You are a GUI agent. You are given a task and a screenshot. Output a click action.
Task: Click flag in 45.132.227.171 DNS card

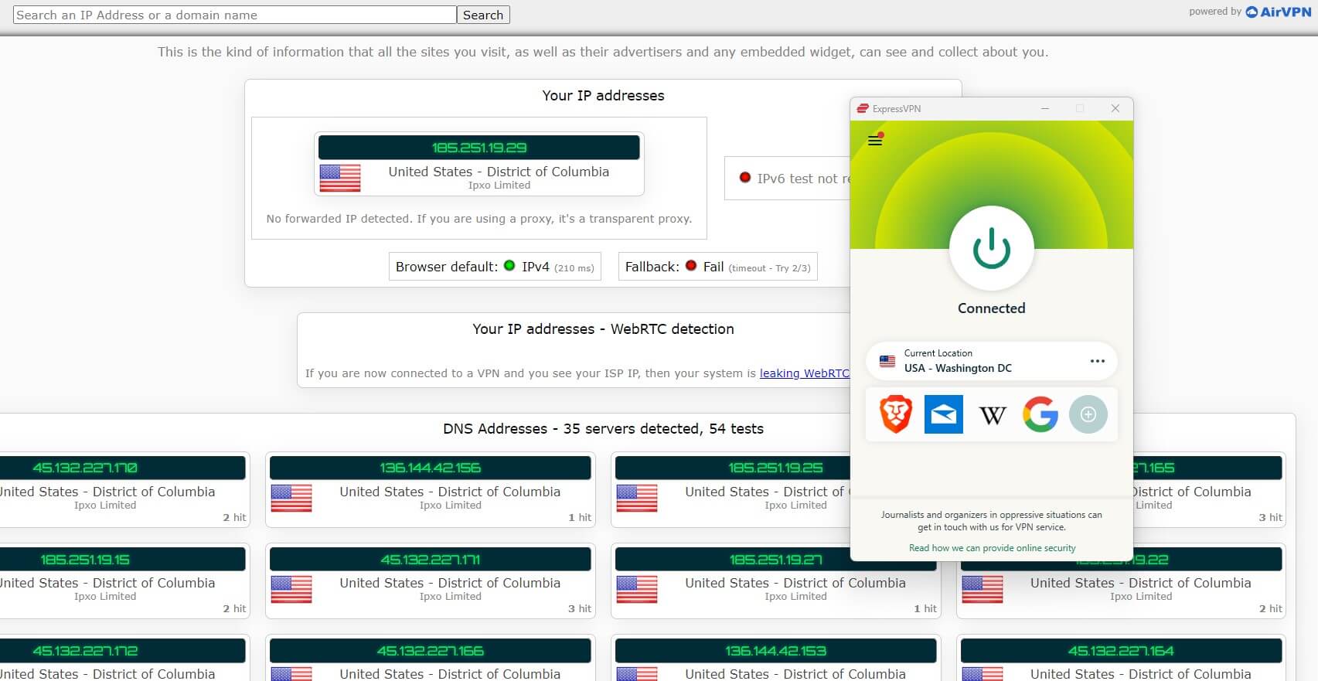[291, 589]
